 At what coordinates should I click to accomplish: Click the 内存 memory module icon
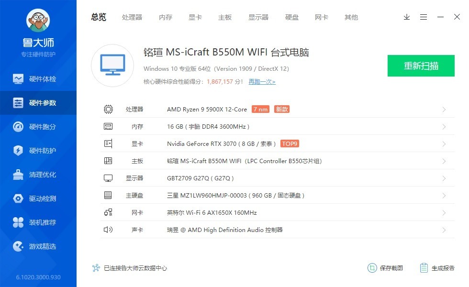point(108,126)
